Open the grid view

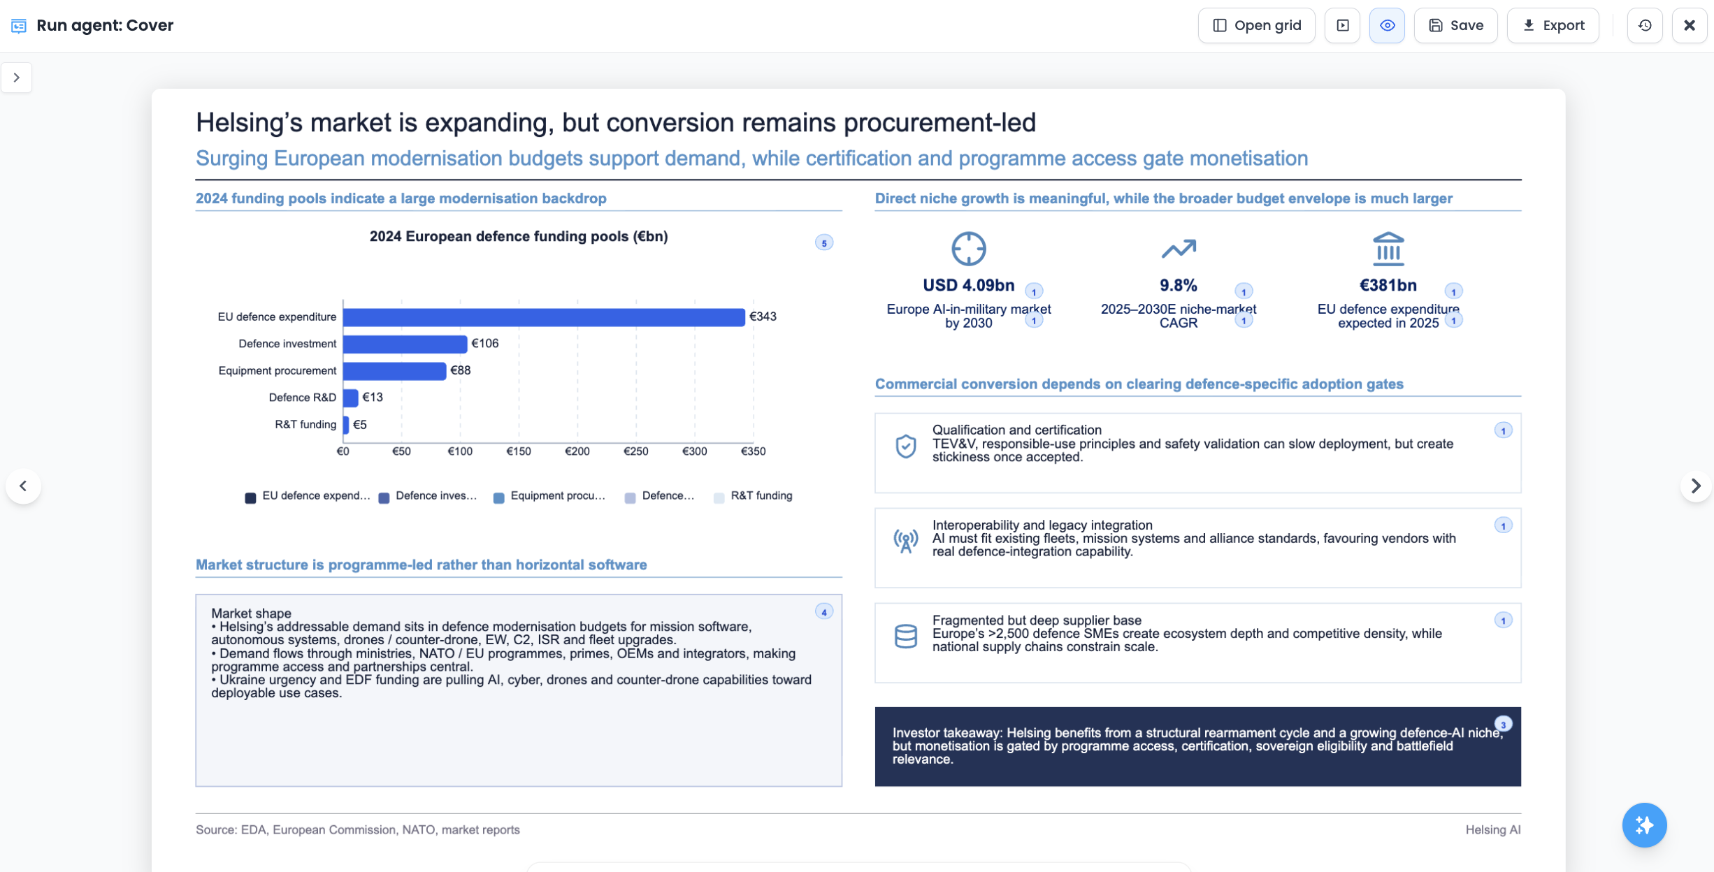point(1256,26)
